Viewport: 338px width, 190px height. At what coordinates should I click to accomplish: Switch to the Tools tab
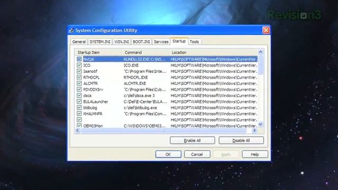coord(194,42)
